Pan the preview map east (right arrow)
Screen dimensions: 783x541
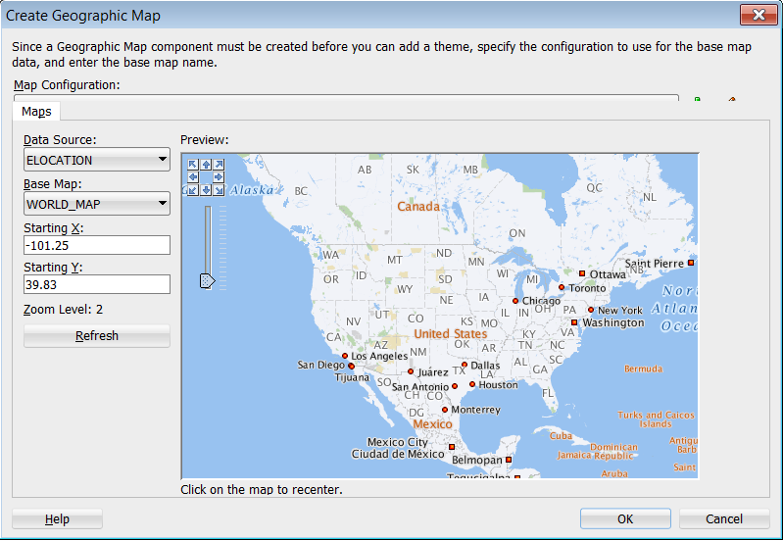[x=219, y=177]
